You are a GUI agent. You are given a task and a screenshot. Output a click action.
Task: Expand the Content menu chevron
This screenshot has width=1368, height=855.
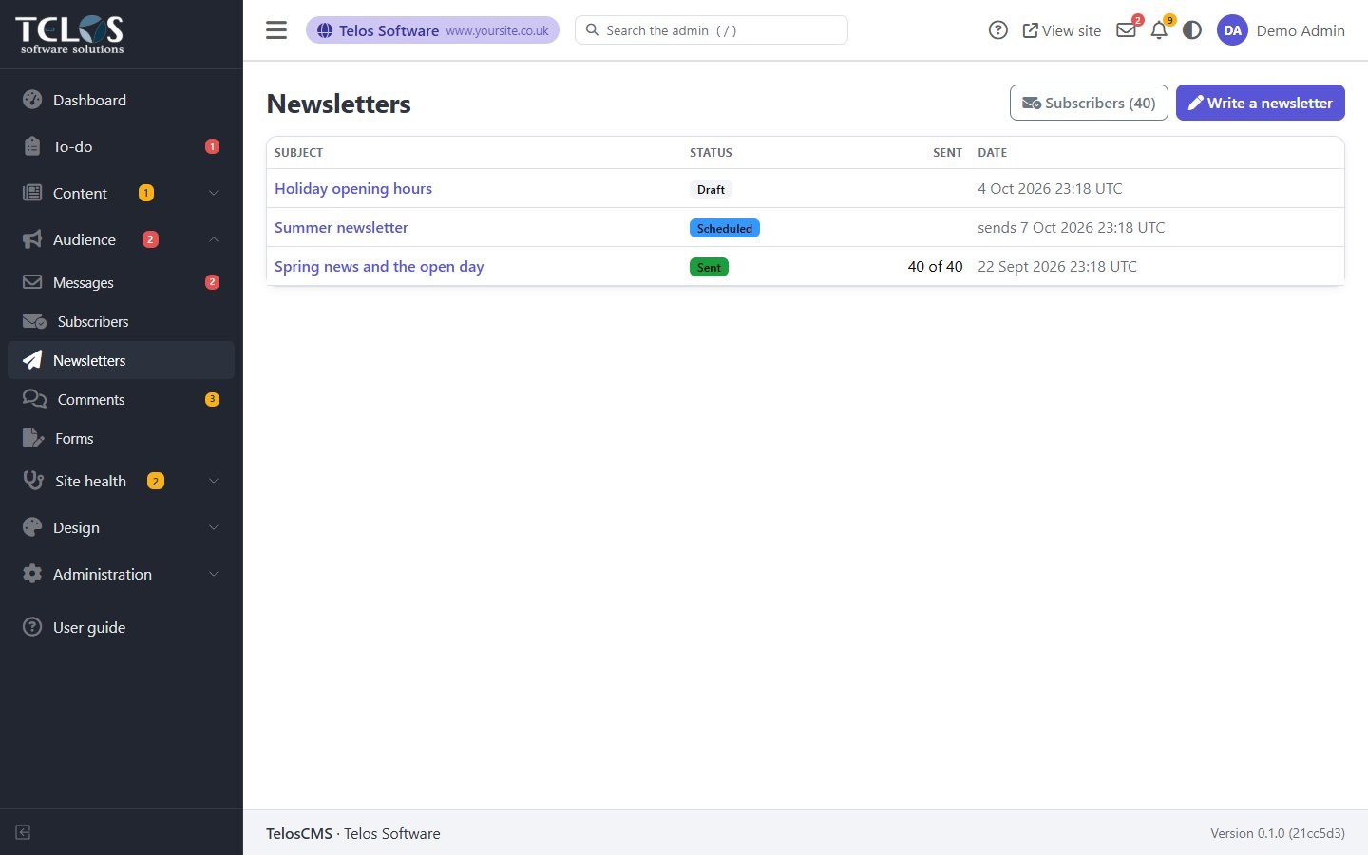pos(214,193)
